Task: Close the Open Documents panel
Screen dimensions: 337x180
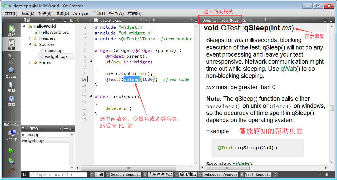Action: point(72,128)
